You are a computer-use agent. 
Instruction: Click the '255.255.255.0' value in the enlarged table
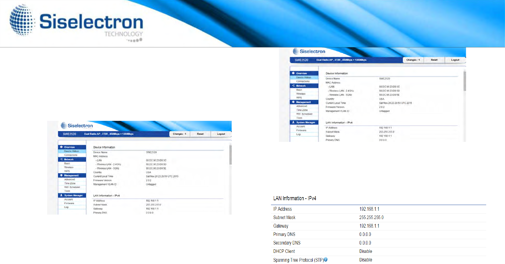[371, 217]
